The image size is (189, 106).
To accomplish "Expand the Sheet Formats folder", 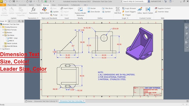I will point(3,30).
